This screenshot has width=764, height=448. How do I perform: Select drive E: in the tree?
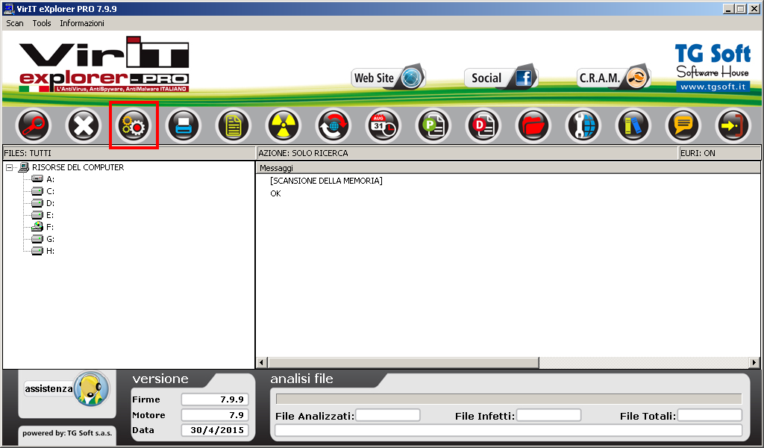tap(50, 215)
